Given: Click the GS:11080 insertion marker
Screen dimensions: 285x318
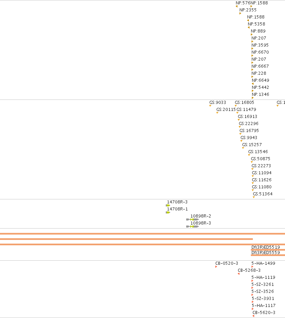Looking at the screenshot, I should [253, 190].
